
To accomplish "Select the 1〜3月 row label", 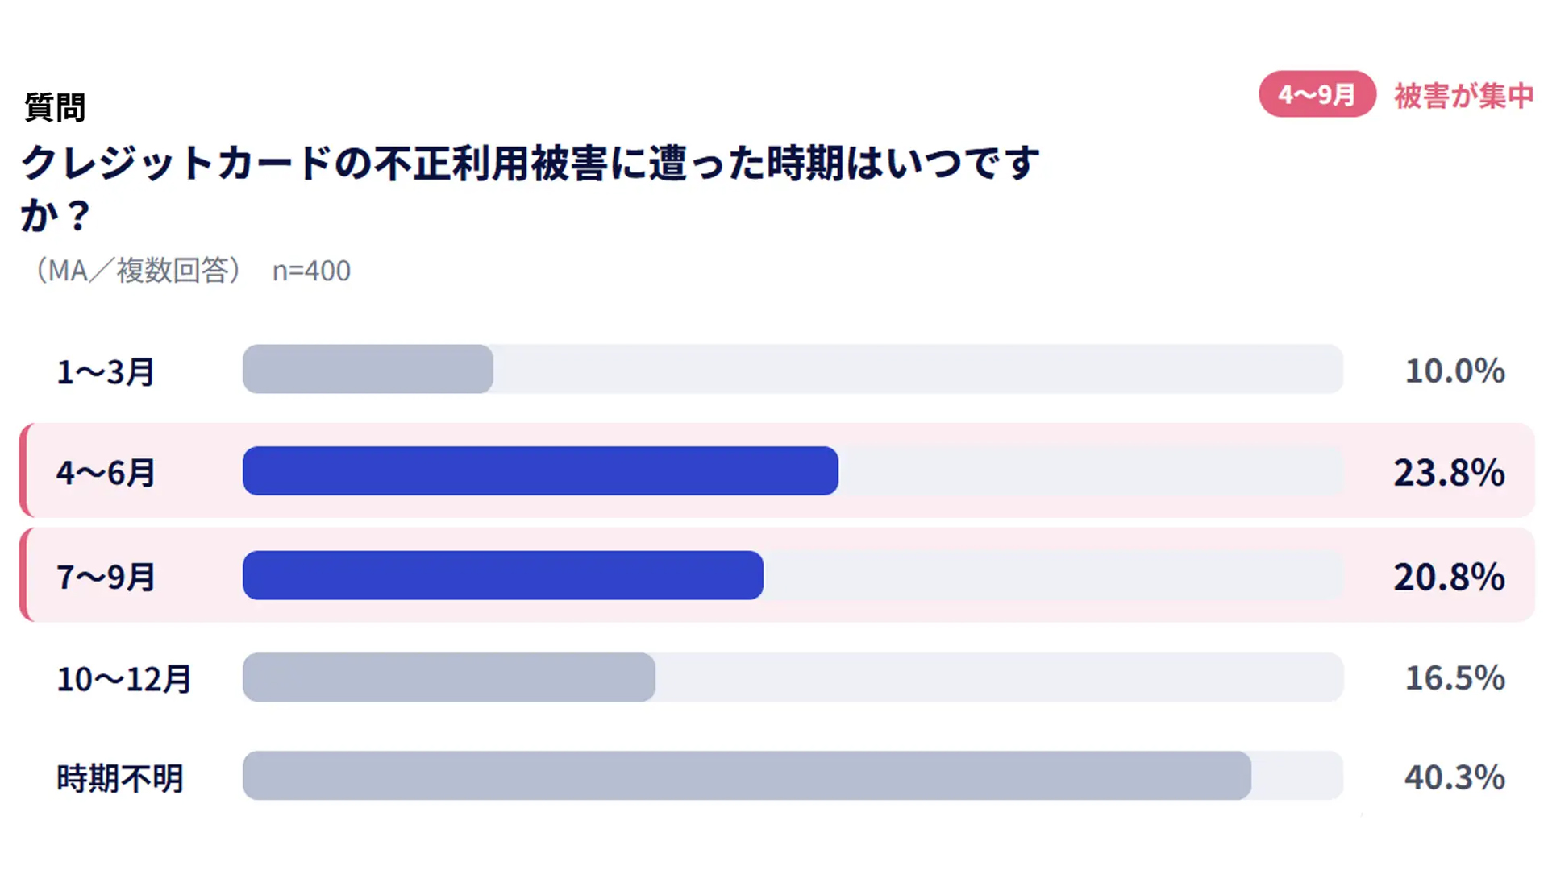I will [106, 371].
